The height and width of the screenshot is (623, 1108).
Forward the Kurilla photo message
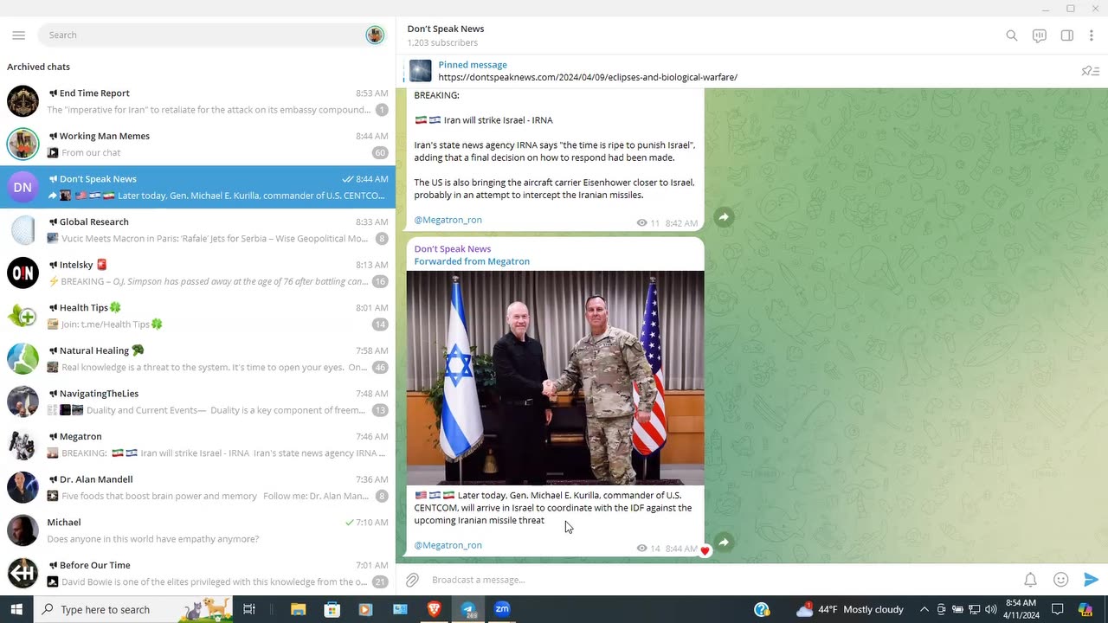coord(724,543)
